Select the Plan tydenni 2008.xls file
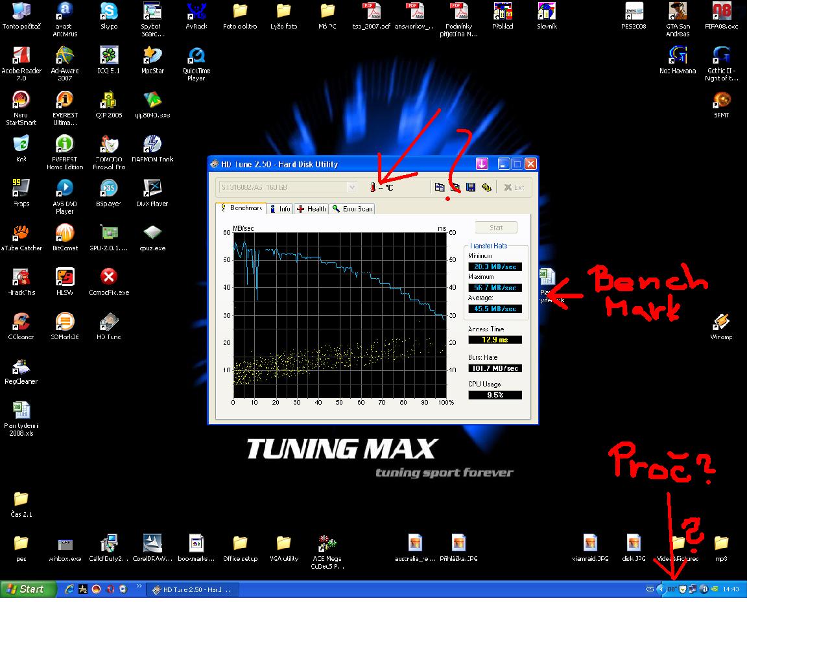The image size is (830, 664). click(x=21, y=418)
